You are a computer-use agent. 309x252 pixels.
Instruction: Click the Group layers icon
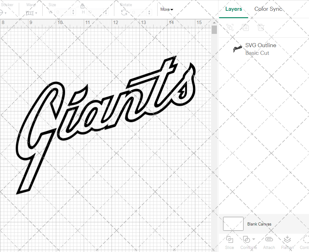click(x=230, y=27)
